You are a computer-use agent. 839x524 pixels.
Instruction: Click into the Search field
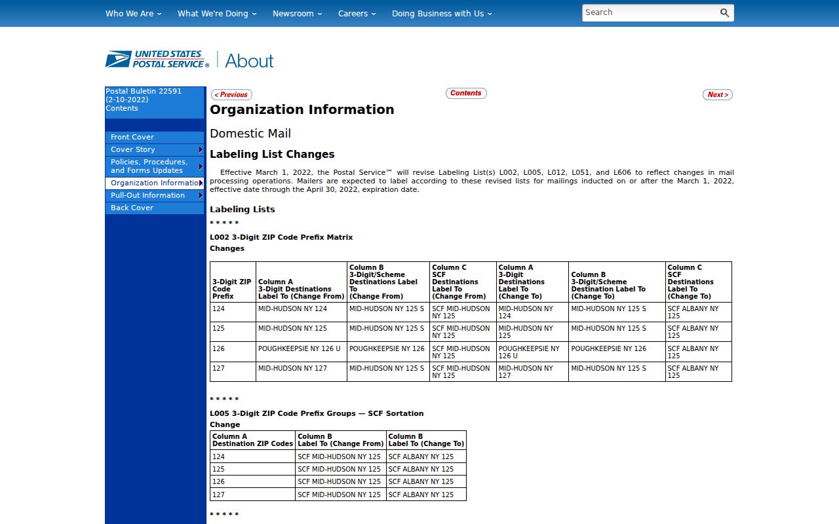649,12
